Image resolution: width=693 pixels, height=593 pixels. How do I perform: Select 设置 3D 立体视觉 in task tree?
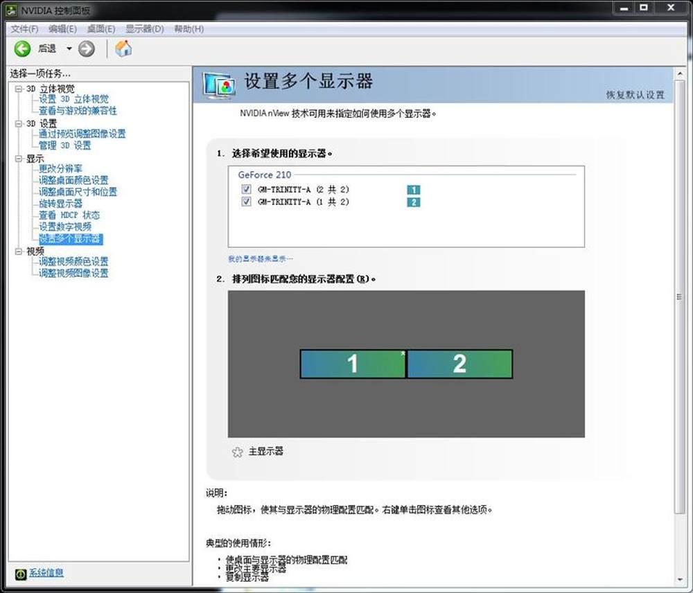(74, 99)
